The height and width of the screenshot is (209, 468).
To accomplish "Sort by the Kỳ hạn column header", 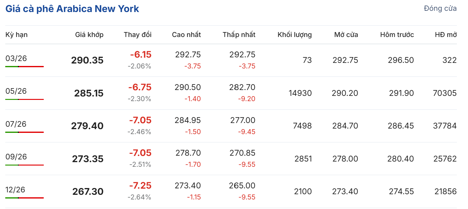I will pos(16,35).
